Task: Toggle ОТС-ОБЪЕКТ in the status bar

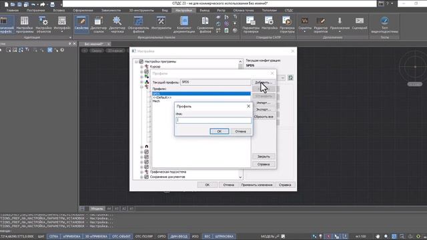Action: [121, 236]
